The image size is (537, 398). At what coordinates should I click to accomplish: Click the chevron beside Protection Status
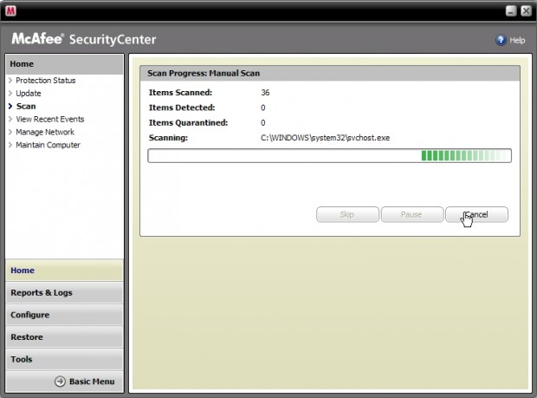tap(10, 81)
